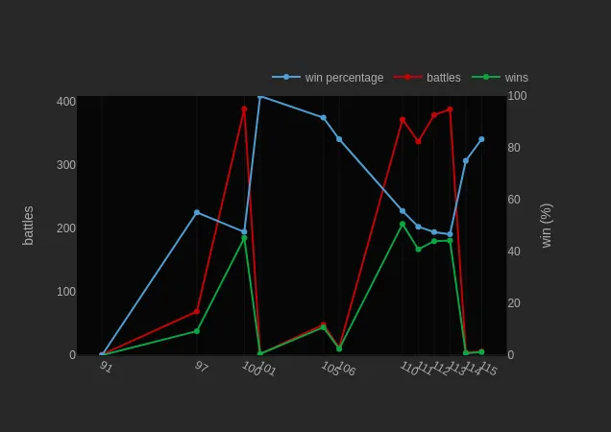
Task: Click the x-axis tick label 105
Action: (330, 369)
